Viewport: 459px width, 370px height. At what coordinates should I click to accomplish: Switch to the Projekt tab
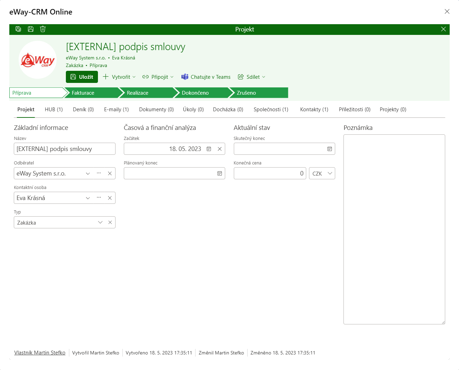pyautogui.click(x=26, y=109)
